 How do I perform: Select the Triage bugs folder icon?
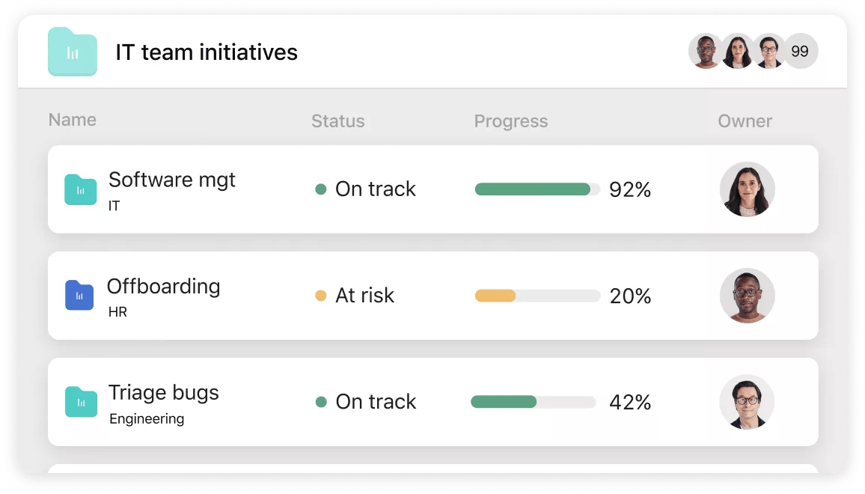pyautogui.click(x=81, y=402)
